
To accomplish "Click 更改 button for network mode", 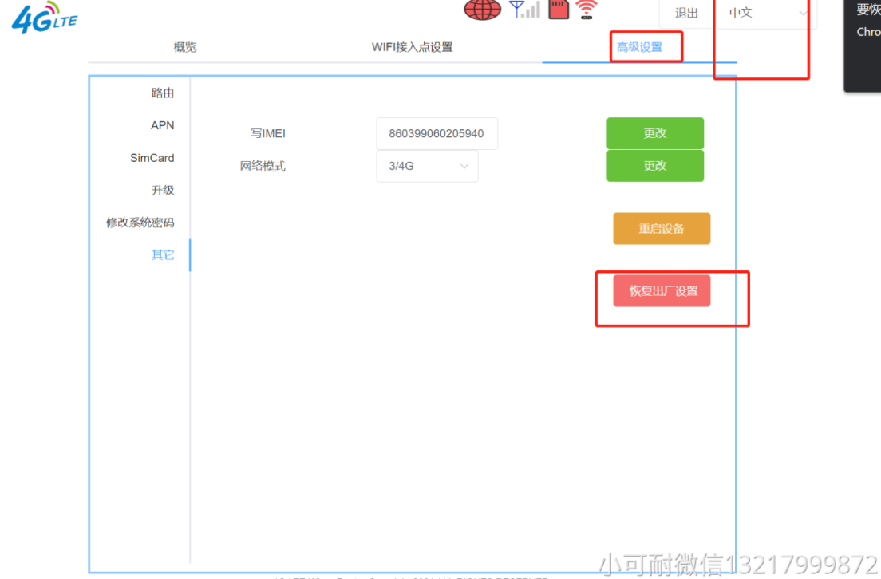I will coord(655,166).
